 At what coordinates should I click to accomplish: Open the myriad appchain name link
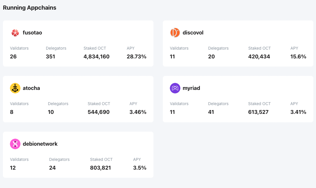[191, 88]
